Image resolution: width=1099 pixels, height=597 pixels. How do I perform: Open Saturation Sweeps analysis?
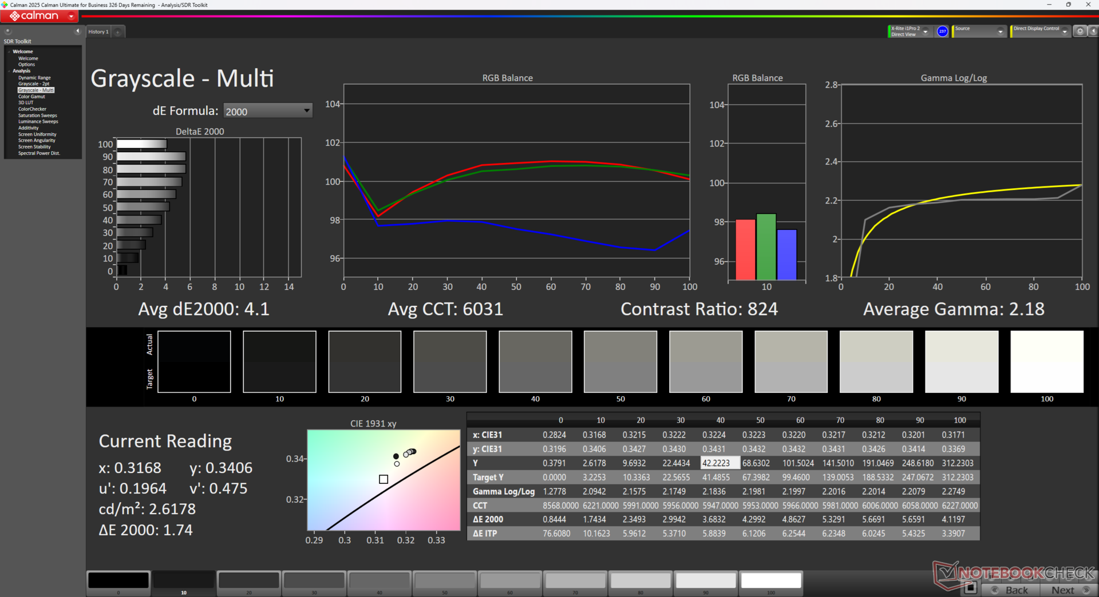(x=37, y=116)
